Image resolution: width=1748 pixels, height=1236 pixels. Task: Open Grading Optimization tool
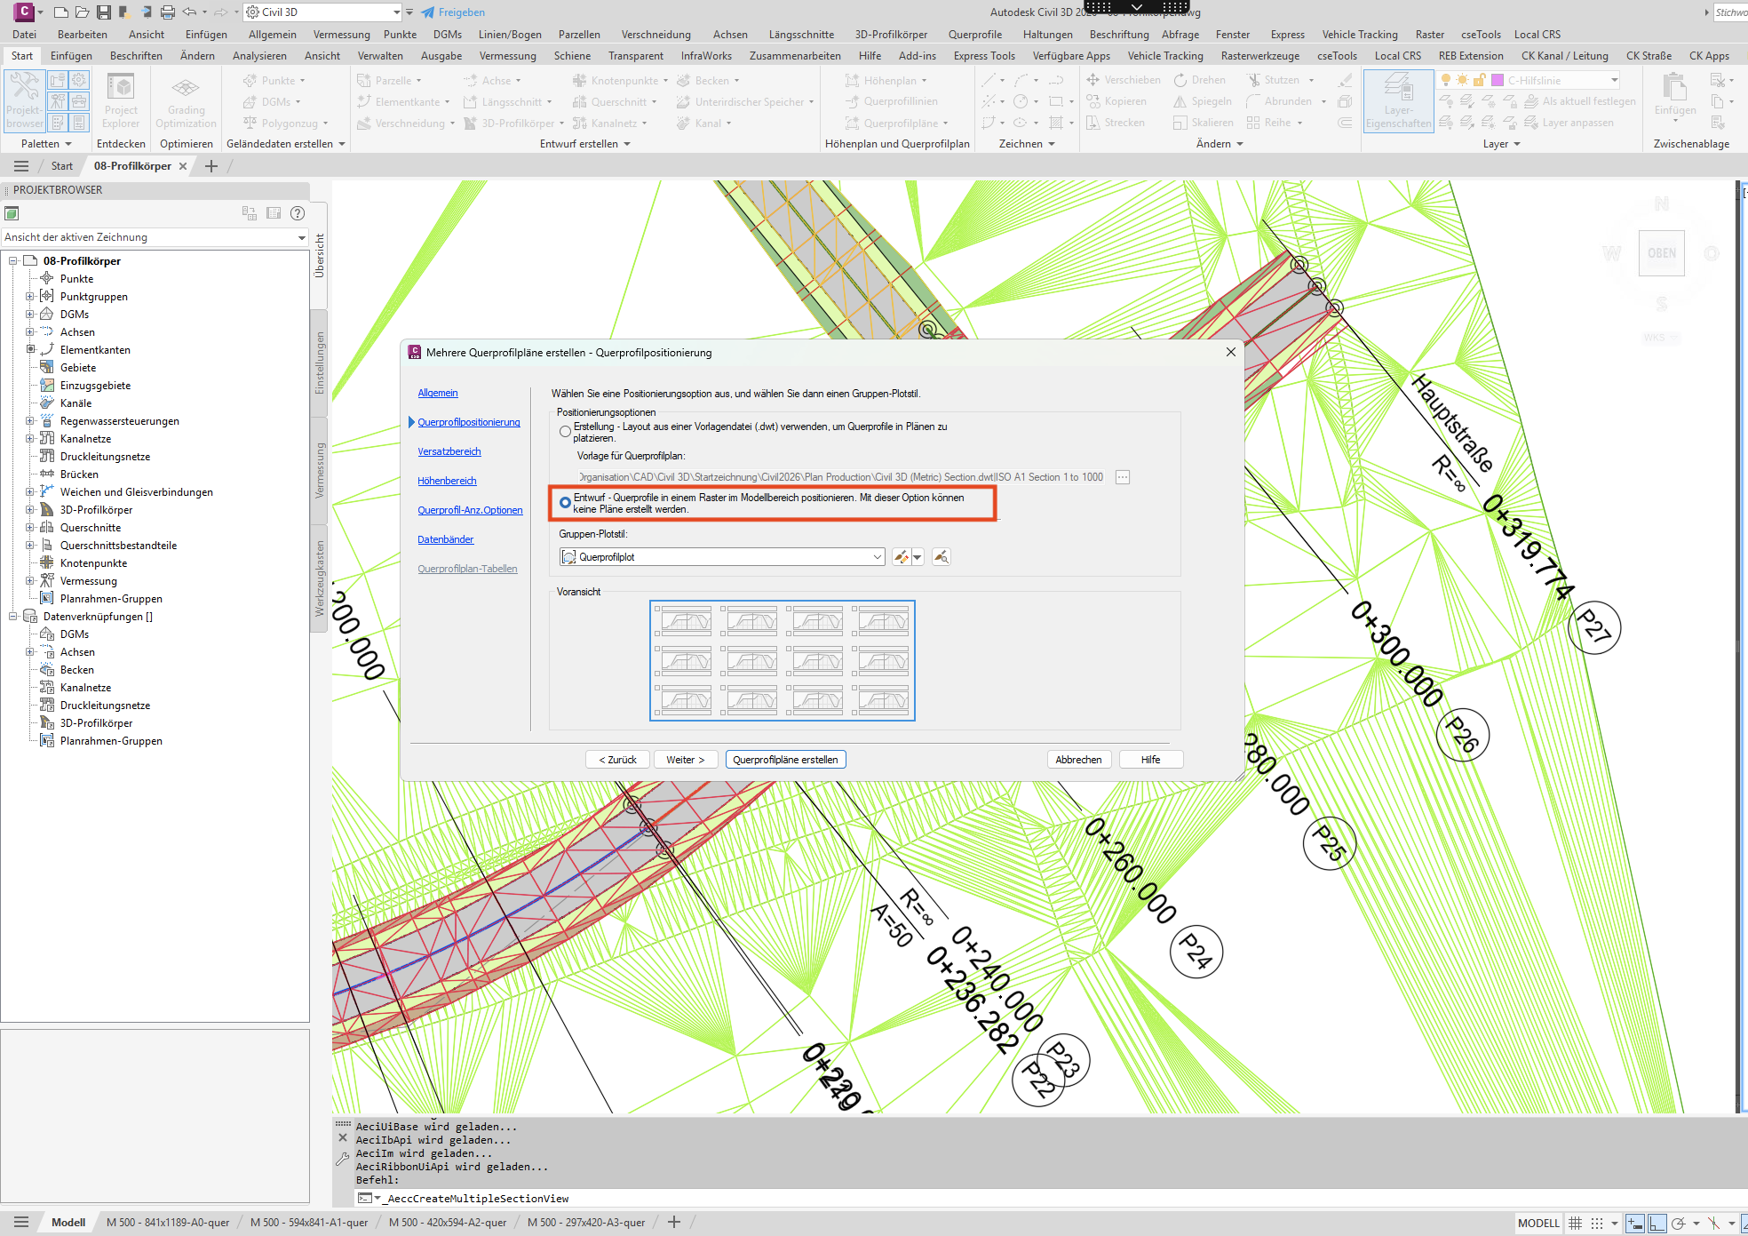coord(186,100)
